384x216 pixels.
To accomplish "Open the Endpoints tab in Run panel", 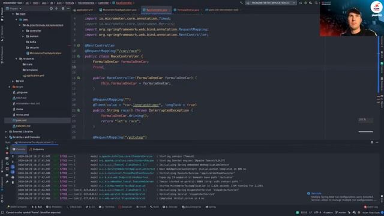I will click(x=37, y=149).
